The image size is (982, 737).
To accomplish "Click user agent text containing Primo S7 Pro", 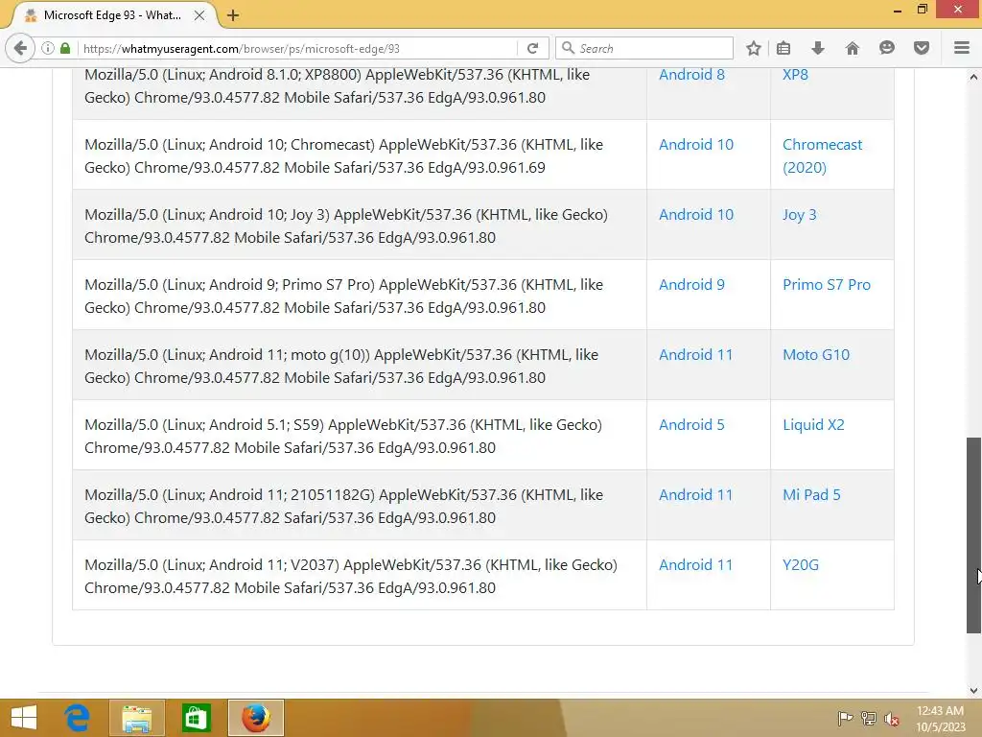I will (344, 297).
